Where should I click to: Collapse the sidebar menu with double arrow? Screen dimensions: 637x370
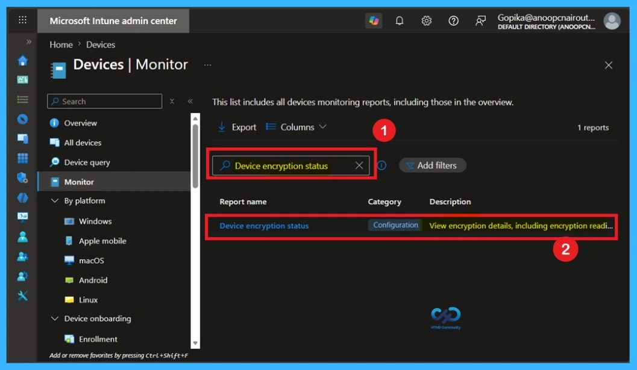(190, 101)
